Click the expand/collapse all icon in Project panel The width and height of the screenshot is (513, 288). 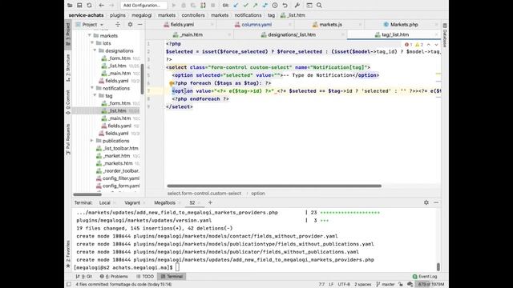(x=118, y=25)
